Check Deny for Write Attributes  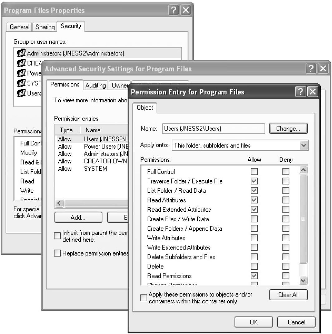click(285, 238)
